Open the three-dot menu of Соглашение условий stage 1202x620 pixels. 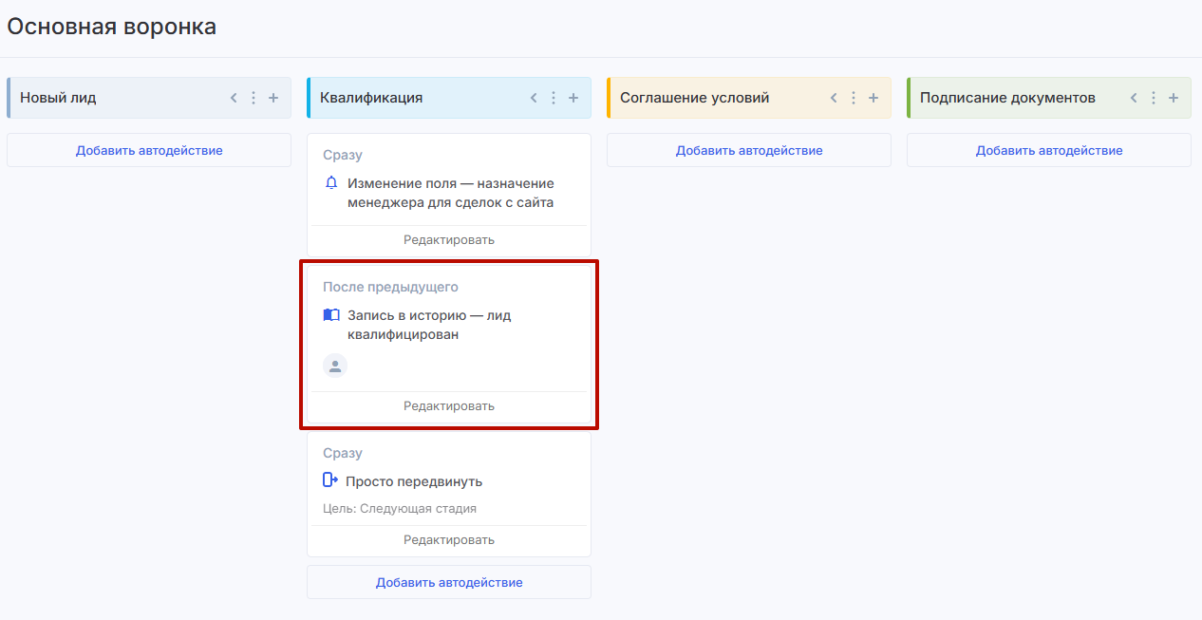click(854, 98)
